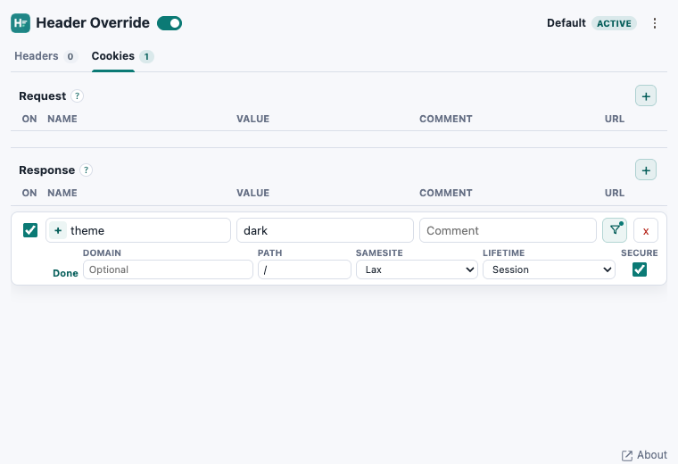678x464 pixels.
Task: Edit the cookie Path field
Action: click(x=304, y=269)
